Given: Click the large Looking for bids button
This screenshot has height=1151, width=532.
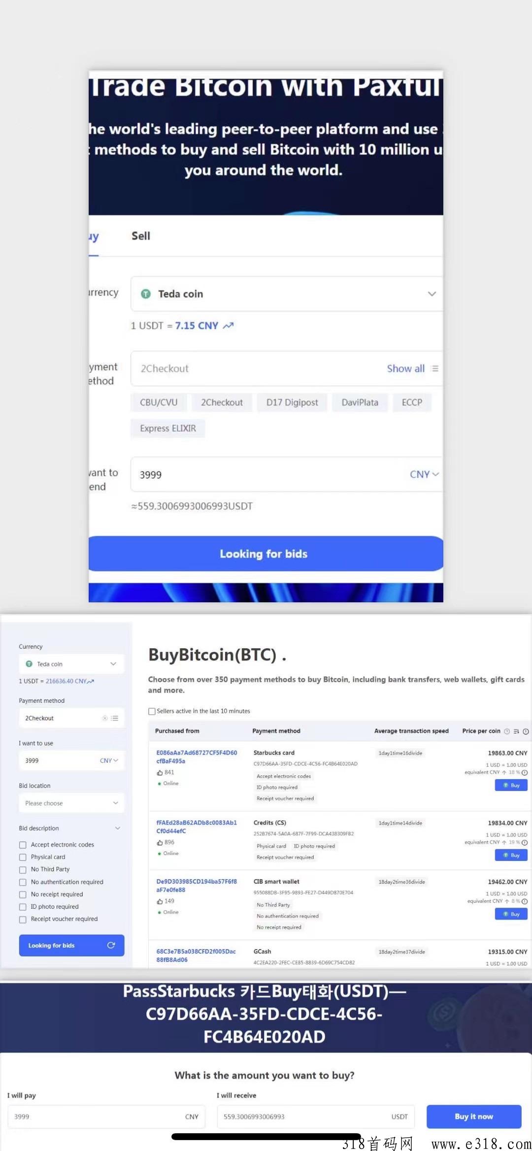Looking at the screenshot, I should point(266,554).
